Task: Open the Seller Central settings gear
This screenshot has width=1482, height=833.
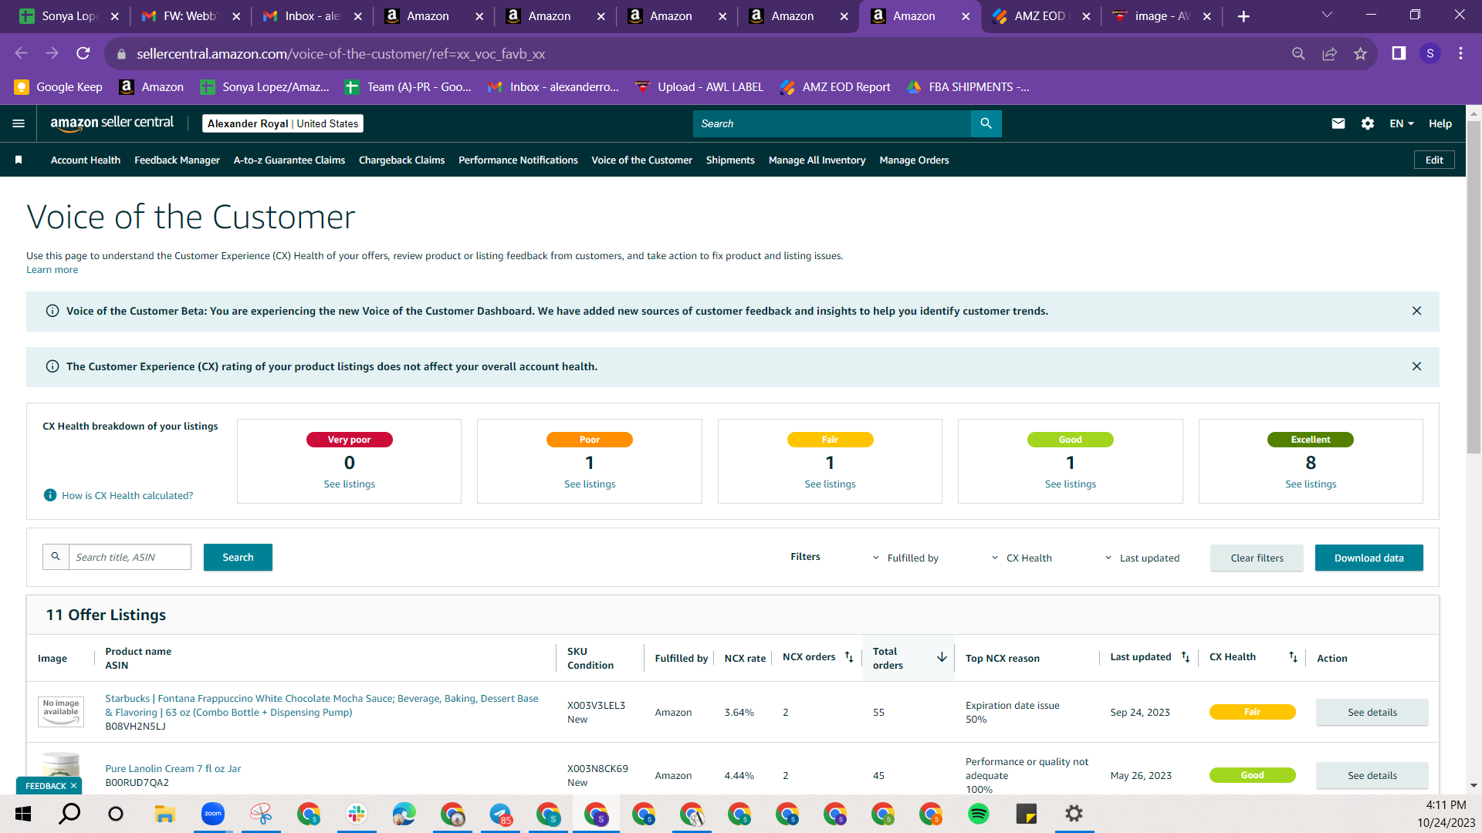Action: (x=1368, y=123)
